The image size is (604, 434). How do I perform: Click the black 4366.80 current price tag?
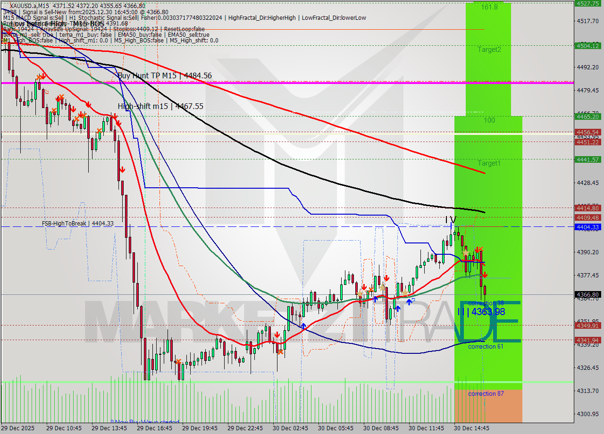tap(587, 294)
